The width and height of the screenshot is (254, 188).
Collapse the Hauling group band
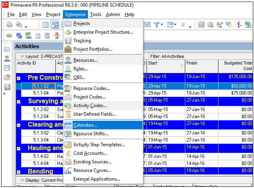pos(19,149)
